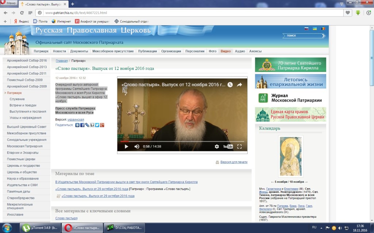Viewport: 374px width, 233px height.
Task: Follow the Главная breadcrumb link
Action: click(61, 61)
